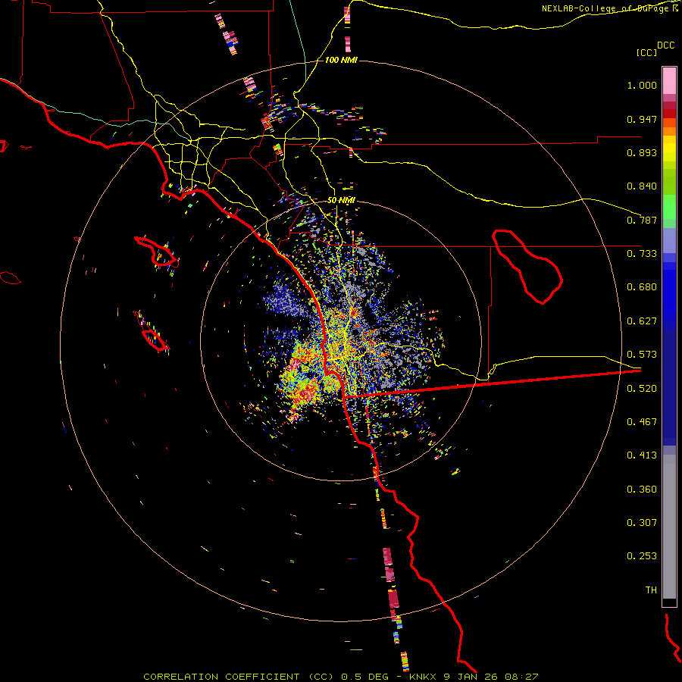Click the 0.947 scale value
Screen dimensions: 682x682
tap(642, 119)
